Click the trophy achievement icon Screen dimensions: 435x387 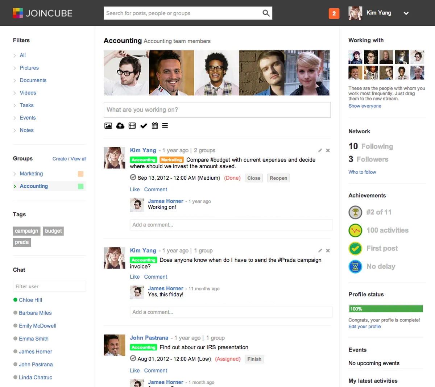pyautogui.click(x=355, y=212)
